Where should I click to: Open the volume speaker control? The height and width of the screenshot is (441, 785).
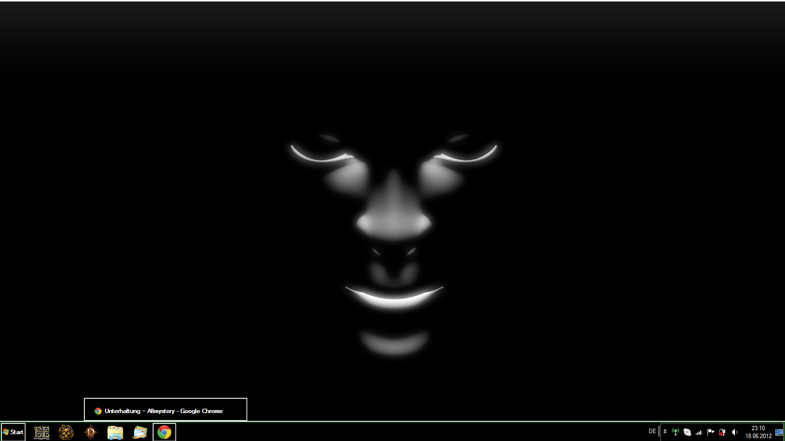tap(734, 432)
